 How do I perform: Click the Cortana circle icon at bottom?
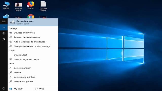(x=4, y=88)
